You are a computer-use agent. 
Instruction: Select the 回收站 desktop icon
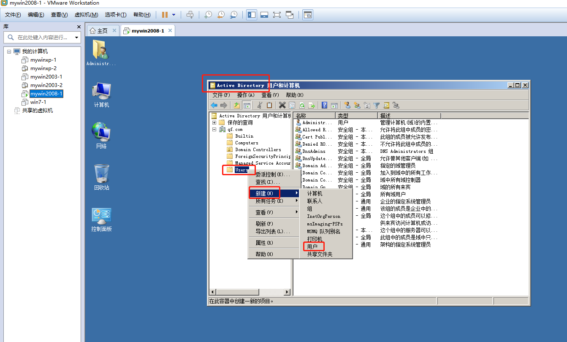pos(101,177)
